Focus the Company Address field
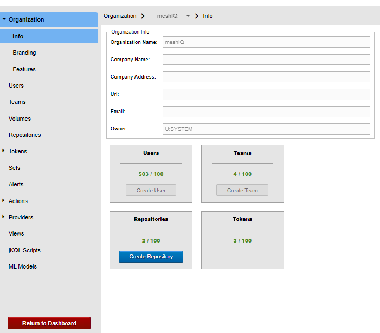The width and height of the screenshot is (380, 333). 266,77
